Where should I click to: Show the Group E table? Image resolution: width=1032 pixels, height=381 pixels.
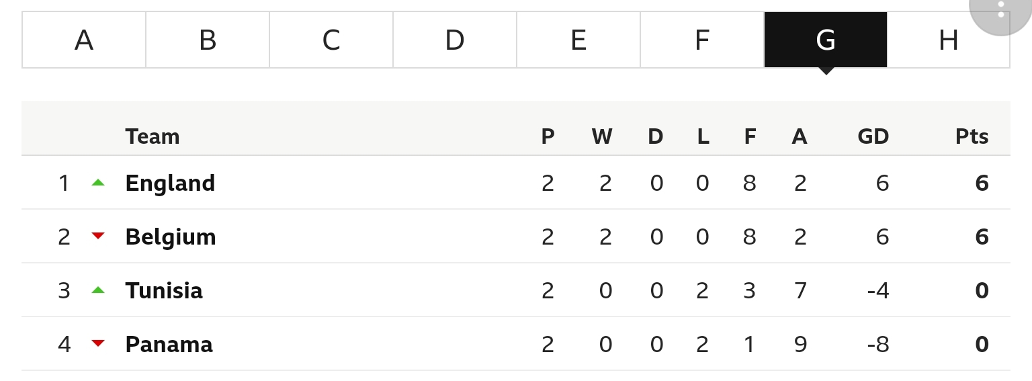[578, 40]
